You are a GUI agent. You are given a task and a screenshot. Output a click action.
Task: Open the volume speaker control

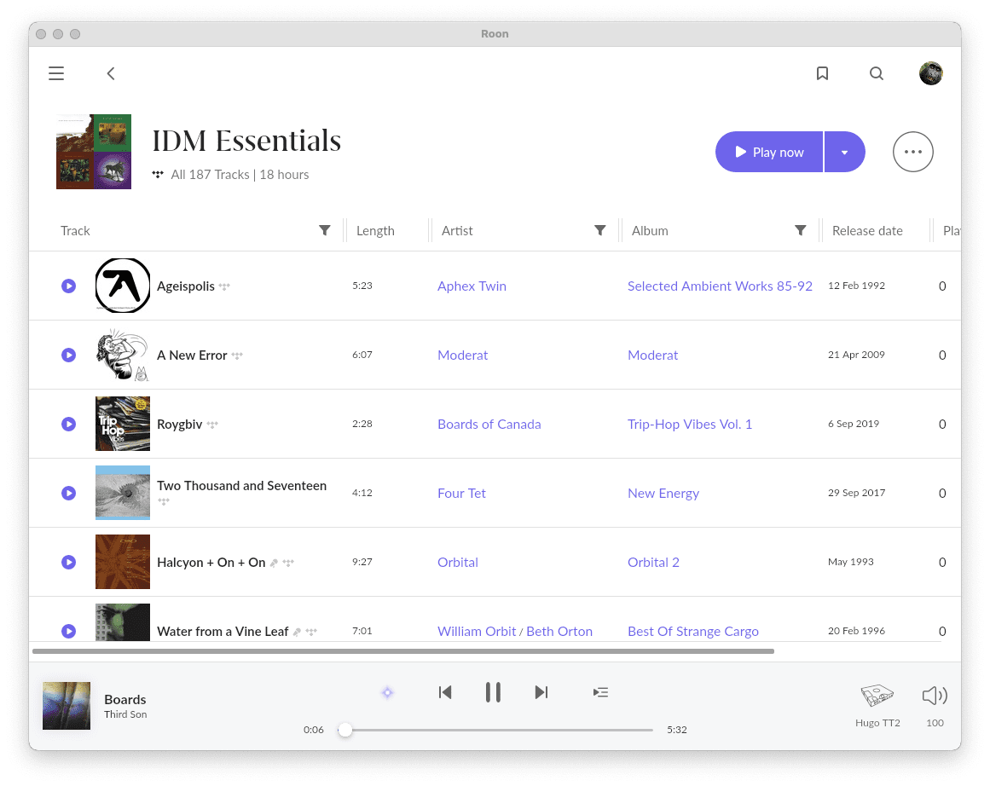935,696
